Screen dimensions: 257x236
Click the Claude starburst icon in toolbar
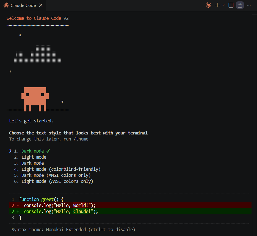tap(209, 5)
